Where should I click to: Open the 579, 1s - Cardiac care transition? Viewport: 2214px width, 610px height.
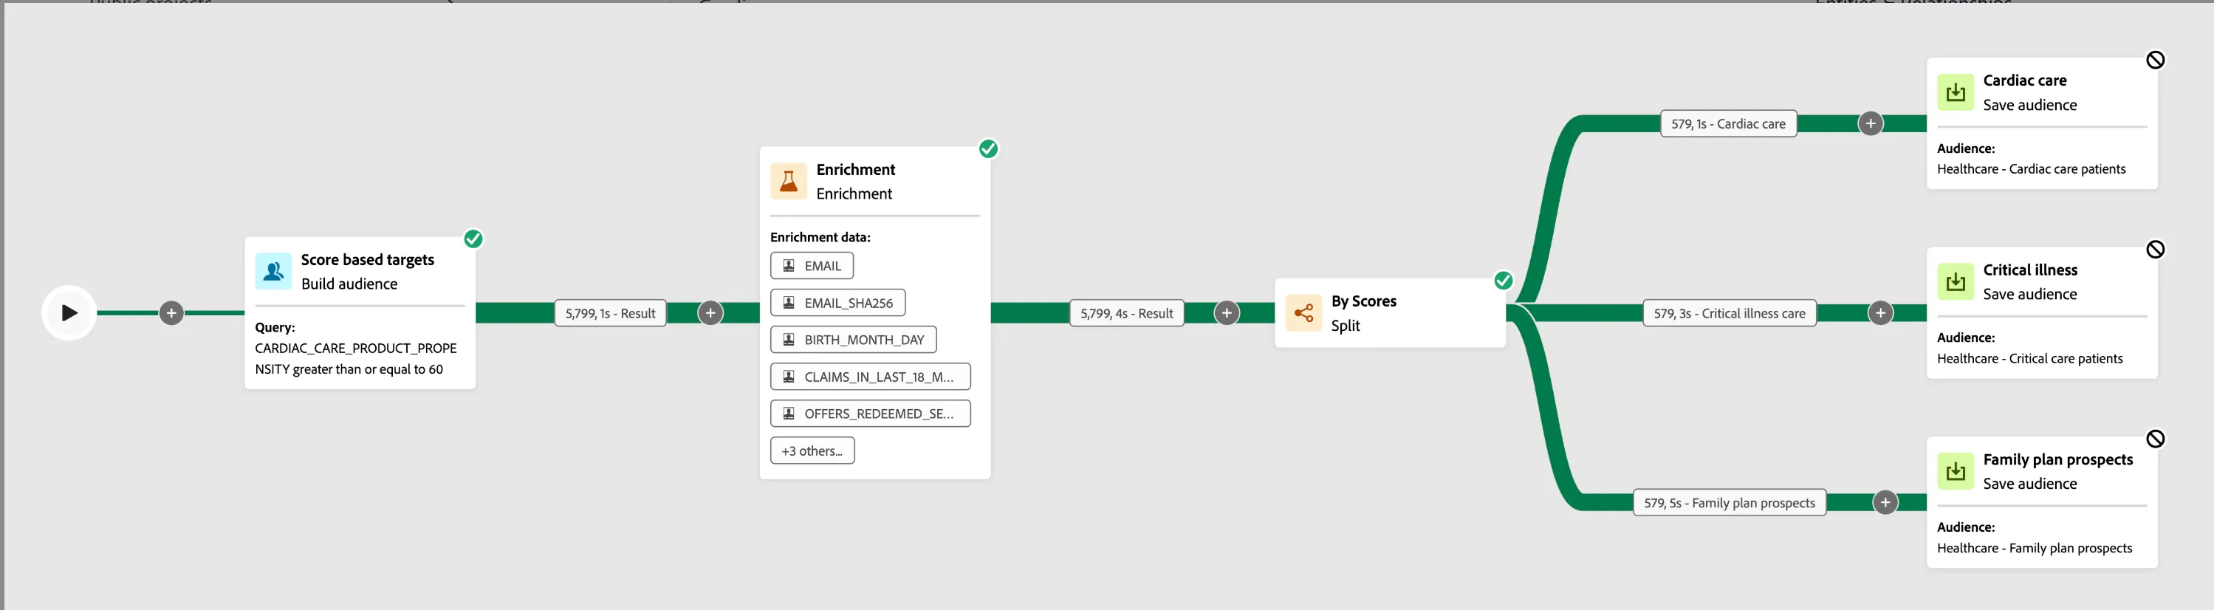click(x=1728, y=124)
